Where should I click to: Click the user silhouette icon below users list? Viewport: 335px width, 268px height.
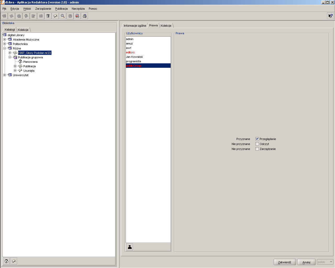(x=130, y=247)
